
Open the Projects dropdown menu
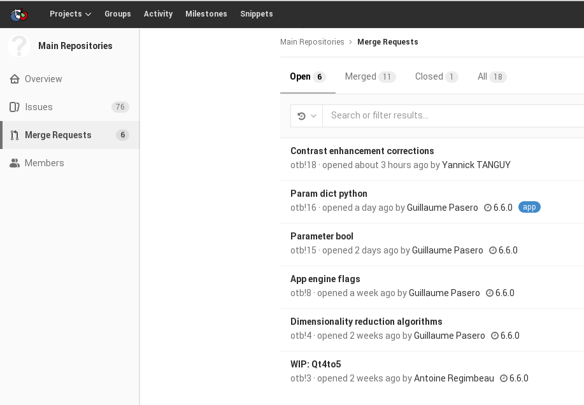pyautogui.click(x=70, y=14)
